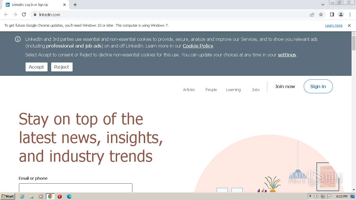Click the Chrome taskbar icon
The width and height of the screenshot is (356, 200).
50,196
